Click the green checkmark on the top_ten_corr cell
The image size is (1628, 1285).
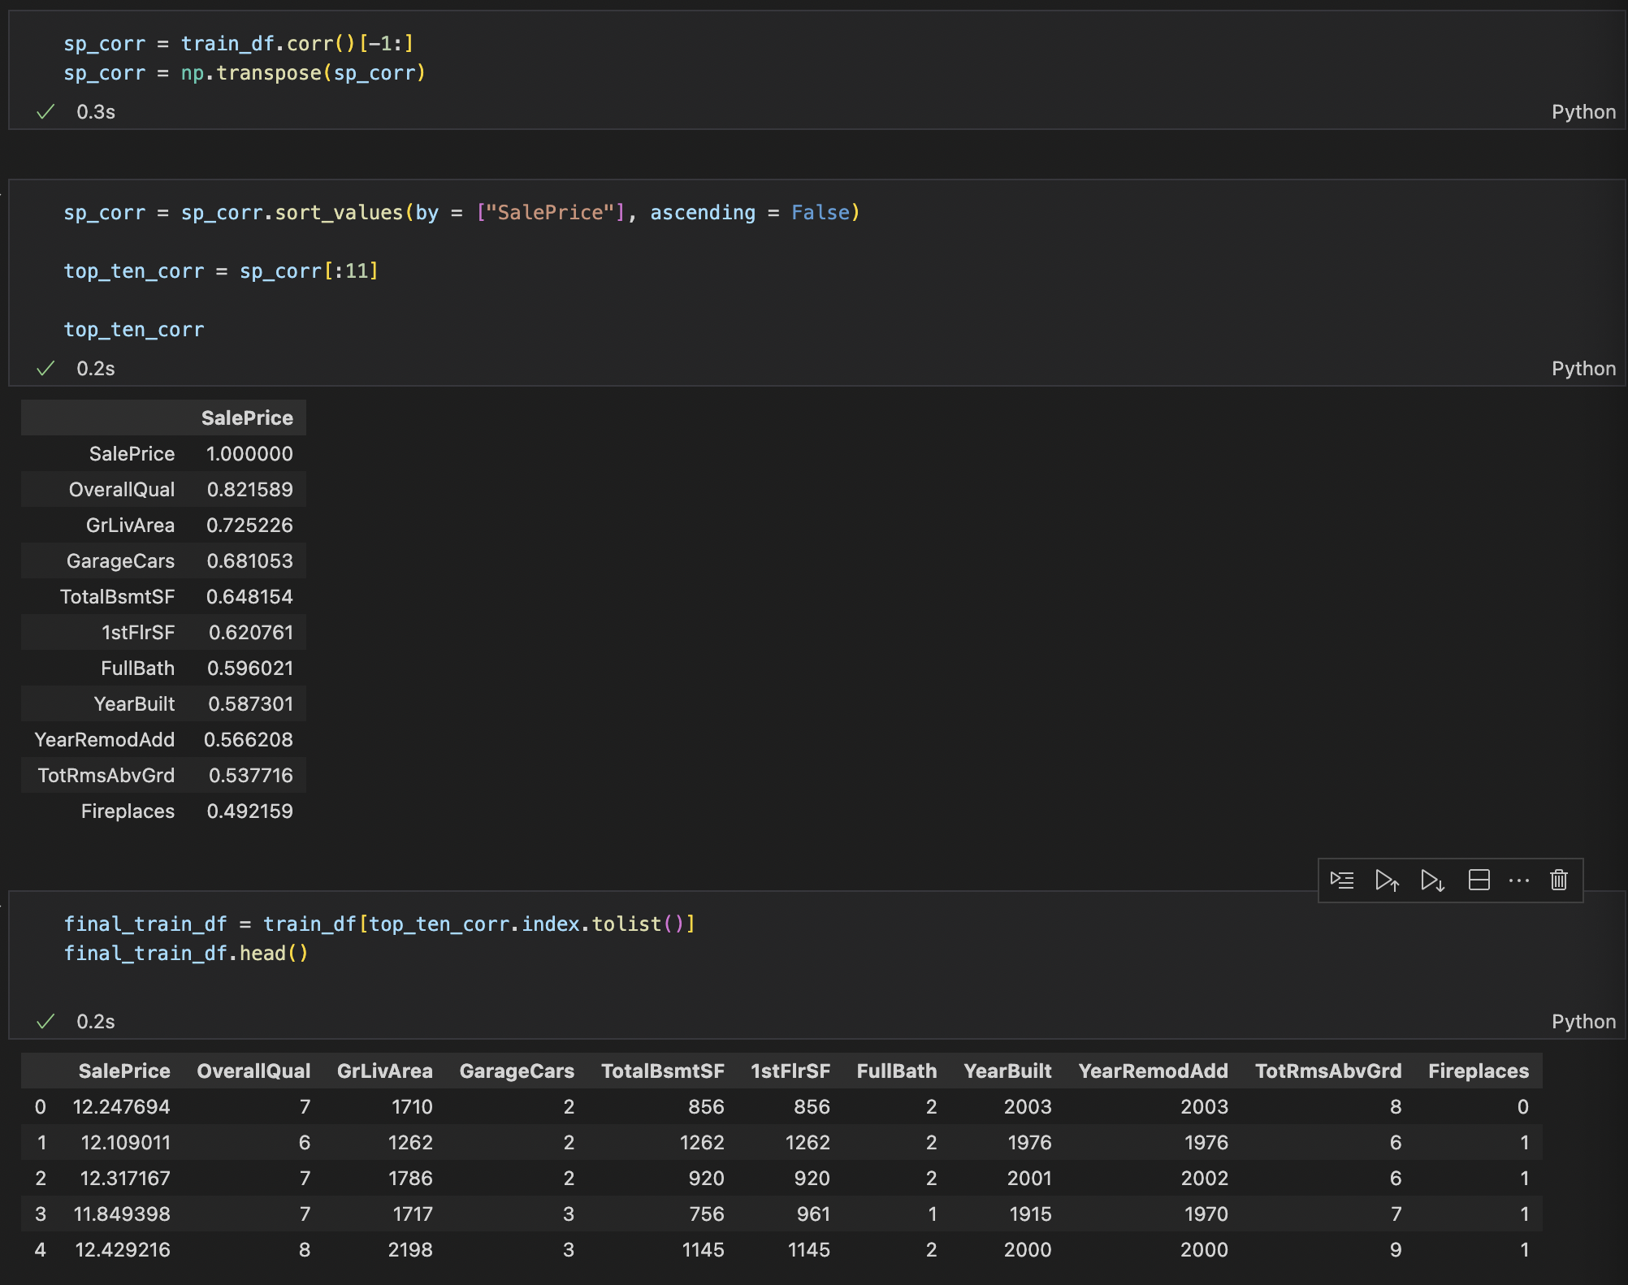click(46, 368)
